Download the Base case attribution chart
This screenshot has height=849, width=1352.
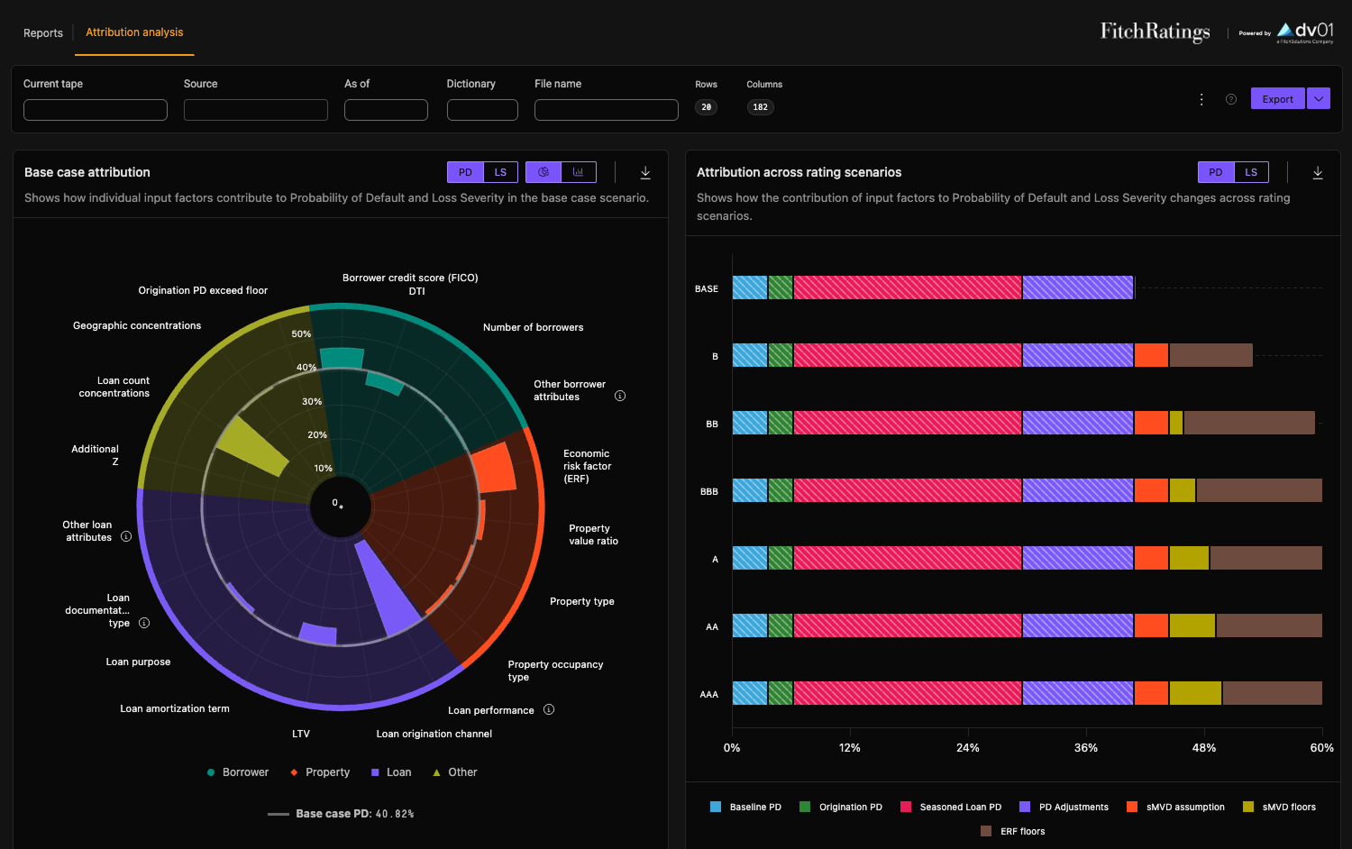point(645,172)
